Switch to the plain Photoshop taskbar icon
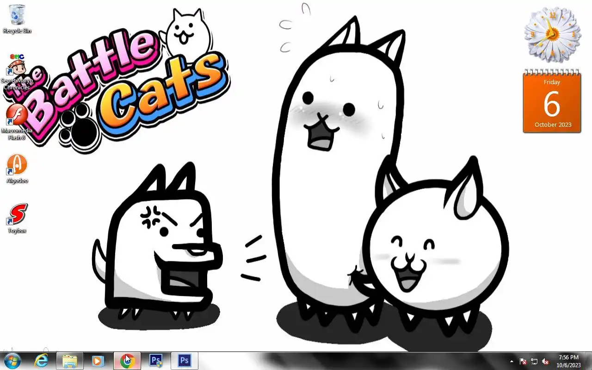The width and height of the screenshot is (592, 370). coord(185,361)
